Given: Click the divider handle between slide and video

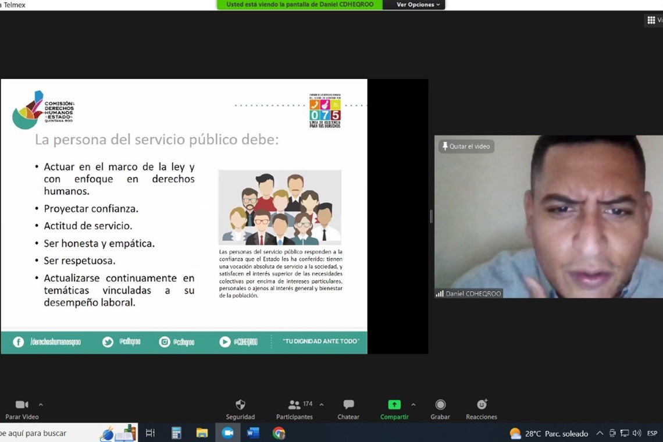Looking at the screenshot, I should 431,216.
